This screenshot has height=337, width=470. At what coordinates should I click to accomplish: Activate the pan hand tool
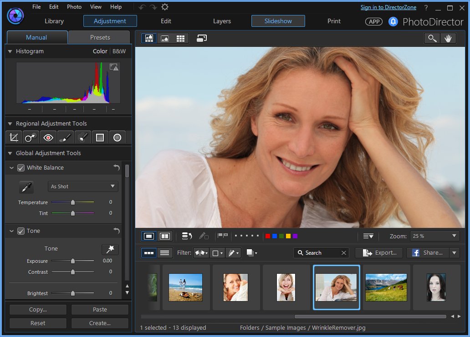[448, 38]
